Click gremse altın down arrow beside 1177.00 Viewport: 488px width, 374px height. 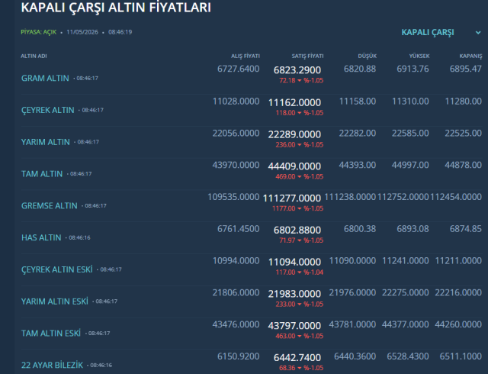(x=300, y=208)
